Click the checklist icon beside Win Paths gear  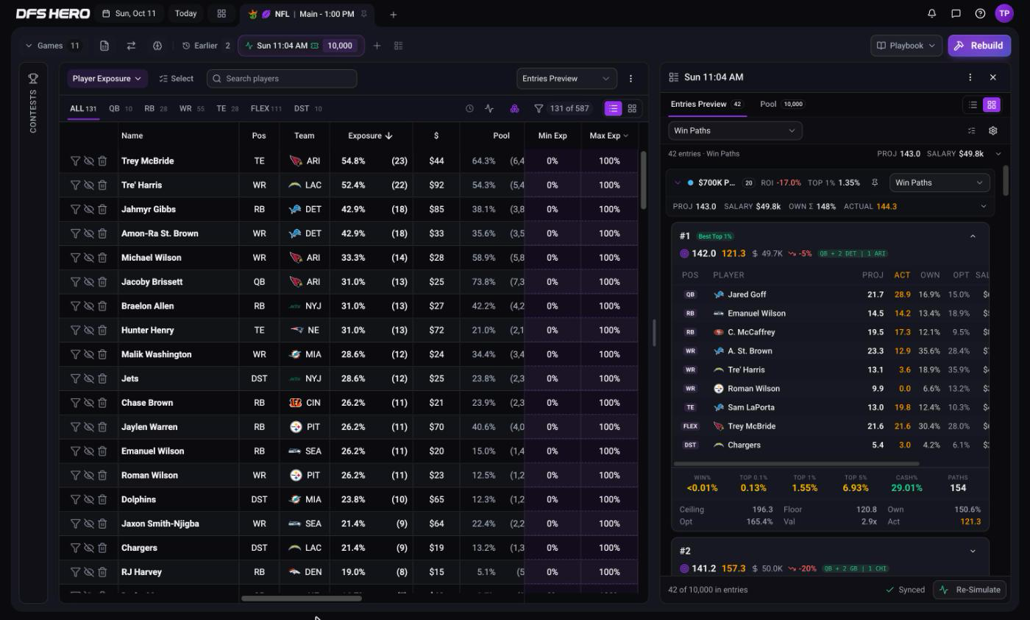coord(971,130)
